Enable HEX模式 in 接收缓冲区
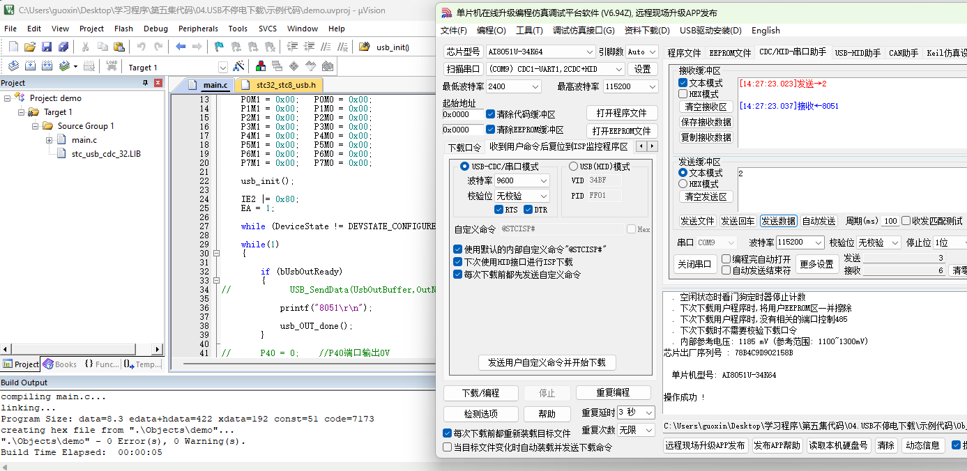Viewport: 967px width, 471px height. tap(683, 94)
